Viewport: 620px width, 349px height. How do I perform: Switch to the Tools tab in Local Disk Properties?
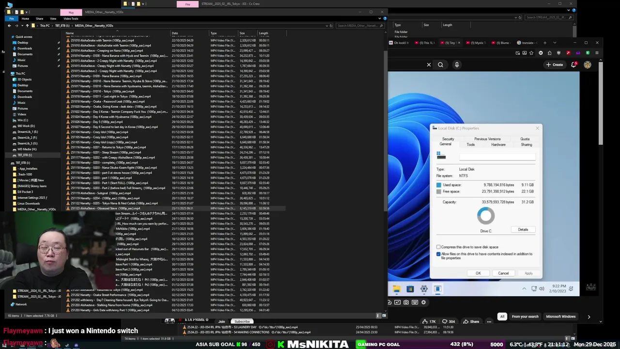tap(471, 144)
